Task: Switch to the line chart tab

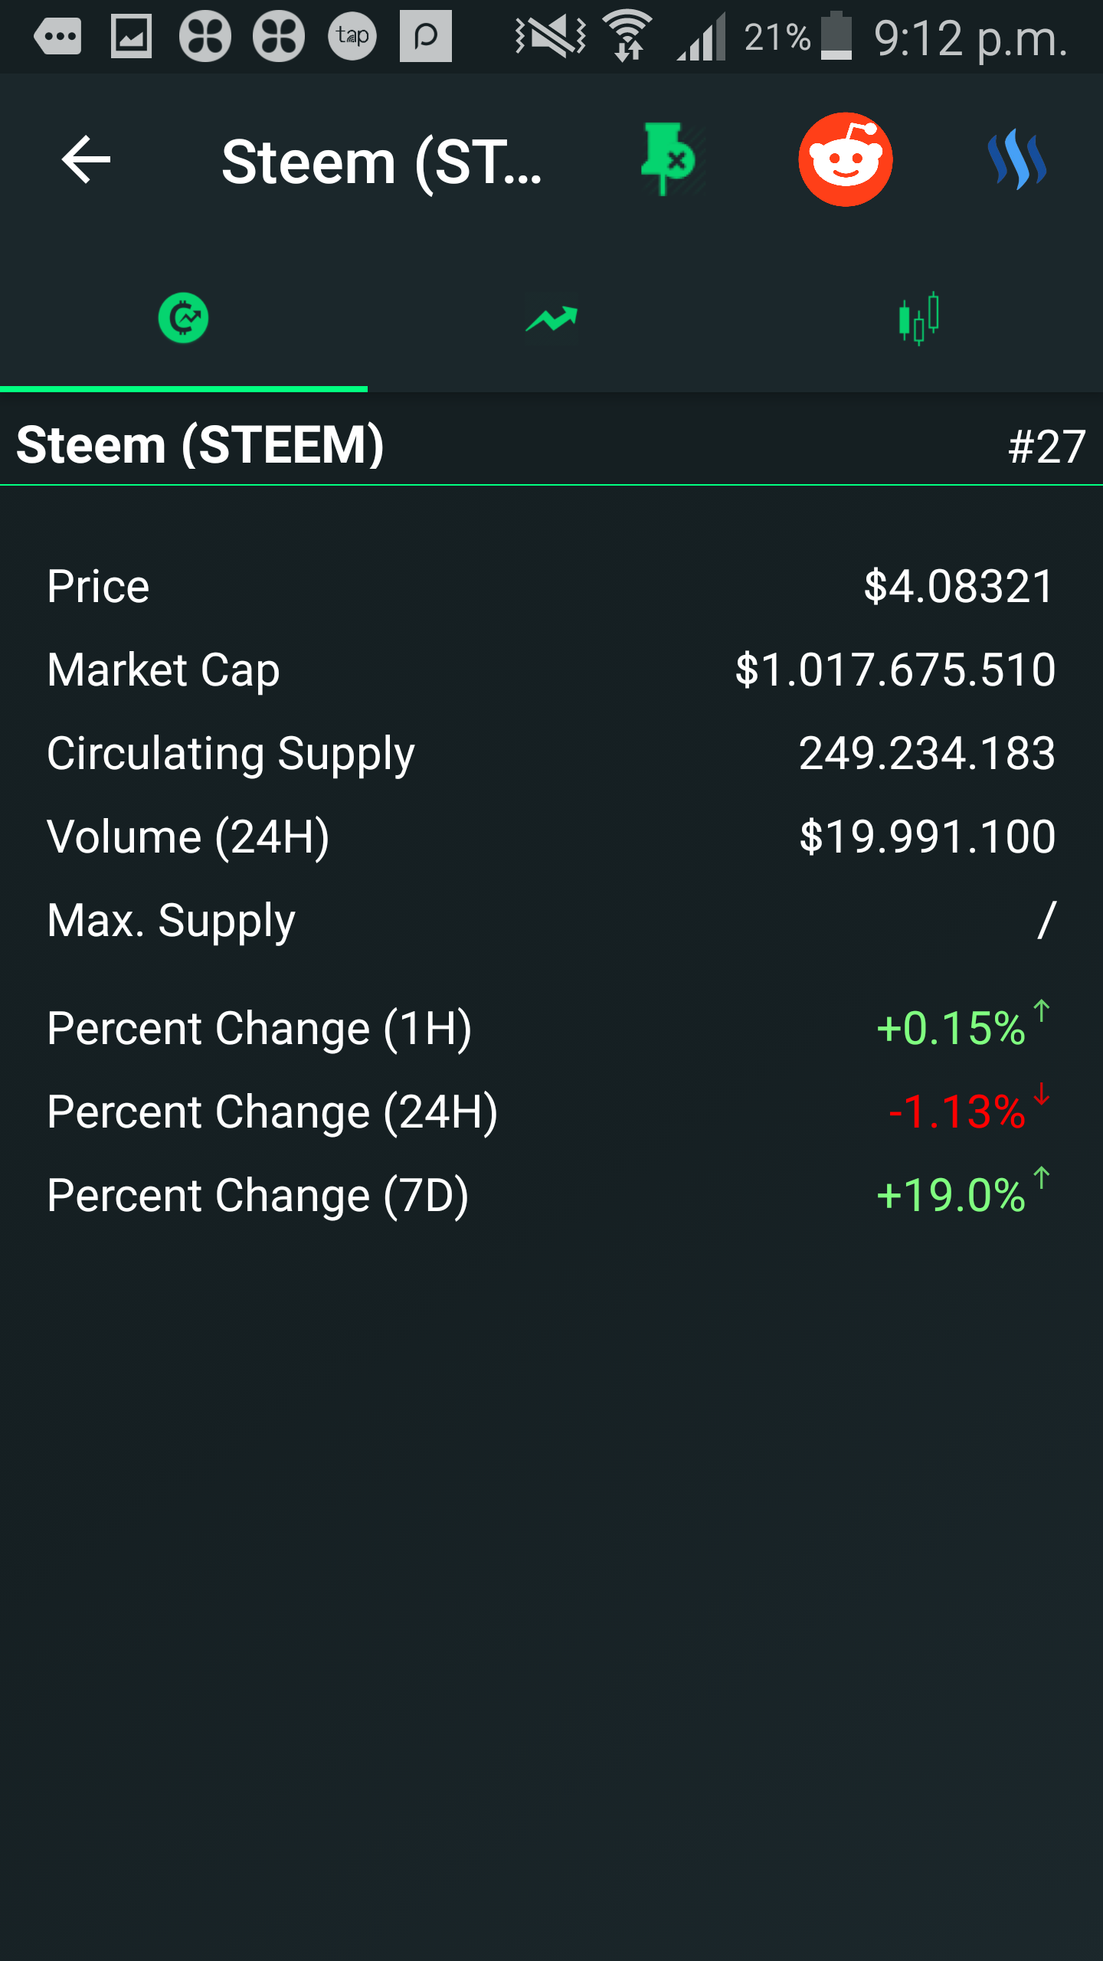Action: tap(551, 318)
